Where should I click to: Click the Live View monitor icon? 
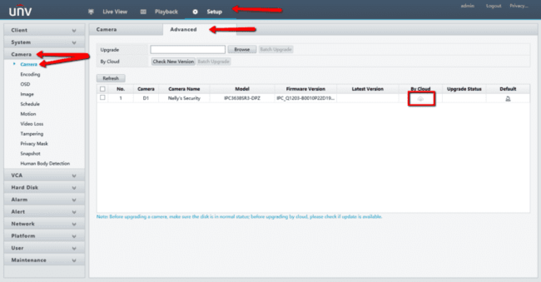[x=91, y=12]
